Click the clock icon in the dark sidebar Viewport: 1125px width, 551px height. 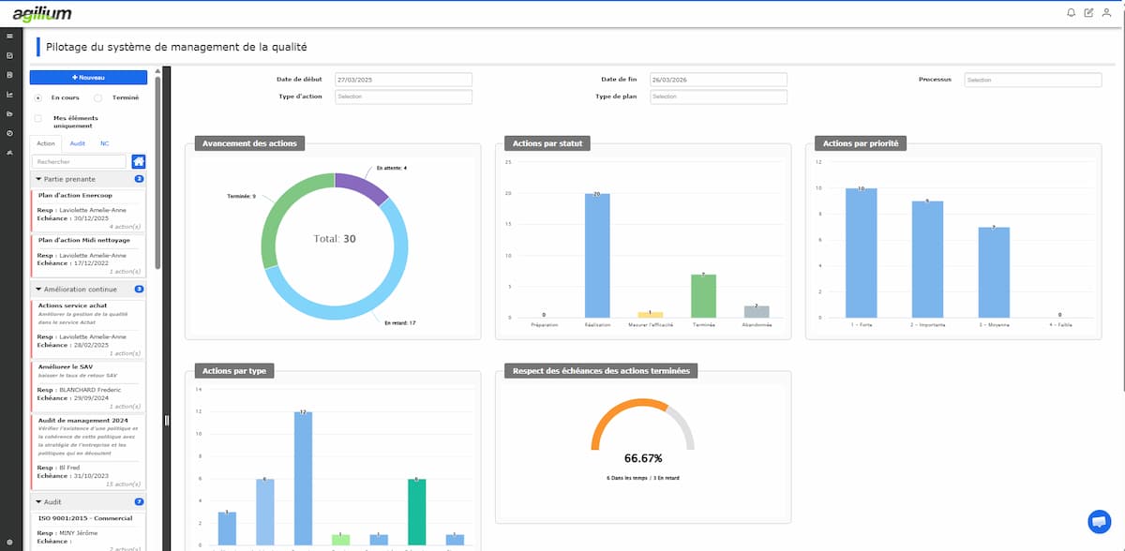pos(9,132)
